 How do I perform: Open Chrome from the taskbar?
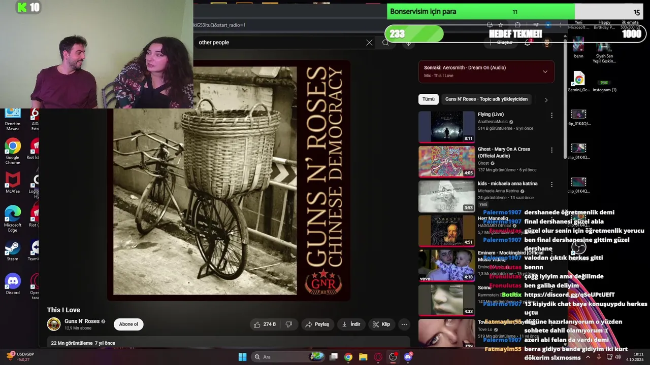(348, 357)
